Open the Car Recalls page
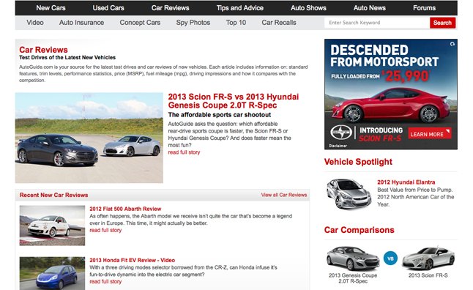The height and width of the screenshot is (290, 473). 279,23
